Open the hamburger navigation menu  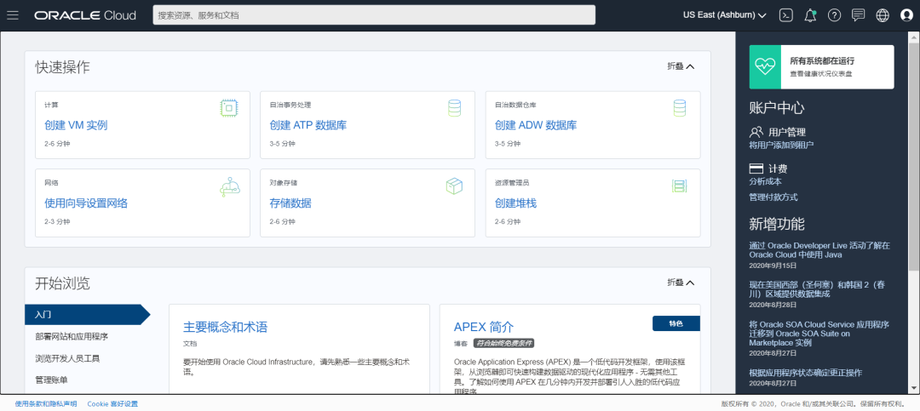[x=12, y=15]
